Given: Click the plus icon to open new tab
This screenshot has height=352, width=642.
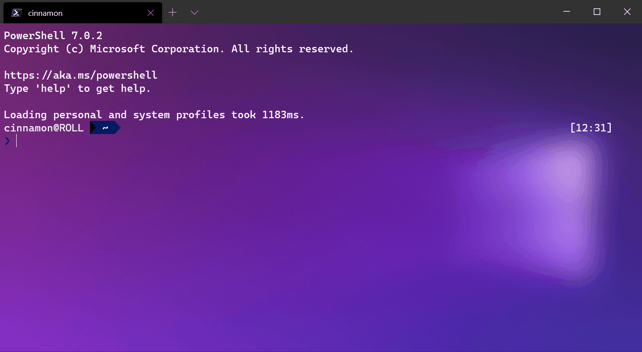Looking at the screenshot, I should point(172,12).
